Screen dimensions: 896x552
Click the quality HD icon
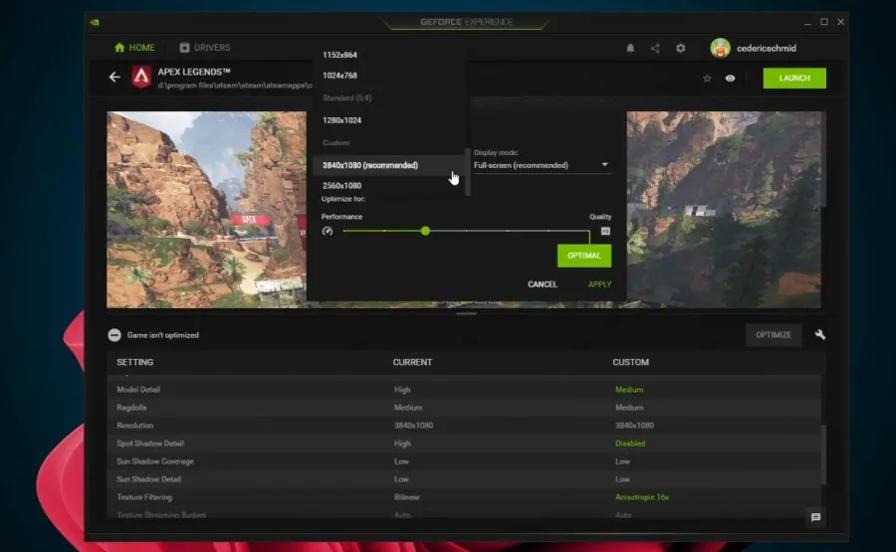[605, 231]
